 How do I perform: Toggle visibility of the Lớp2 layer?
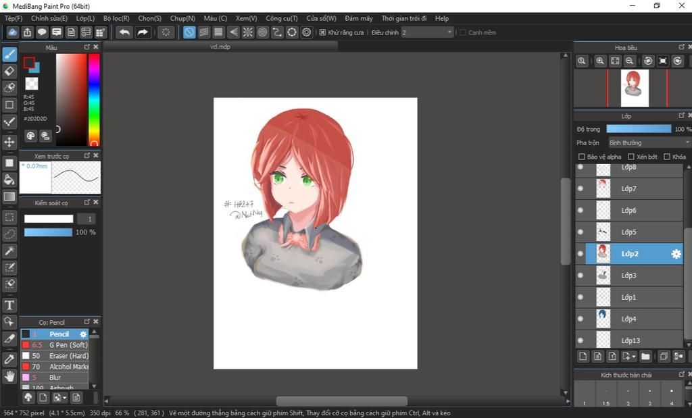[580, 254]
